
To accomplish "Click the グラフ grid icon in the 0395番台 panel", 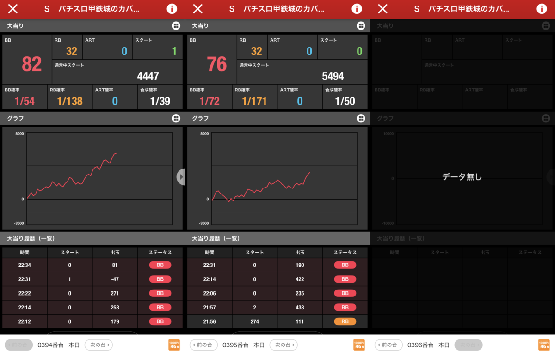I will [x=361, y=118].
